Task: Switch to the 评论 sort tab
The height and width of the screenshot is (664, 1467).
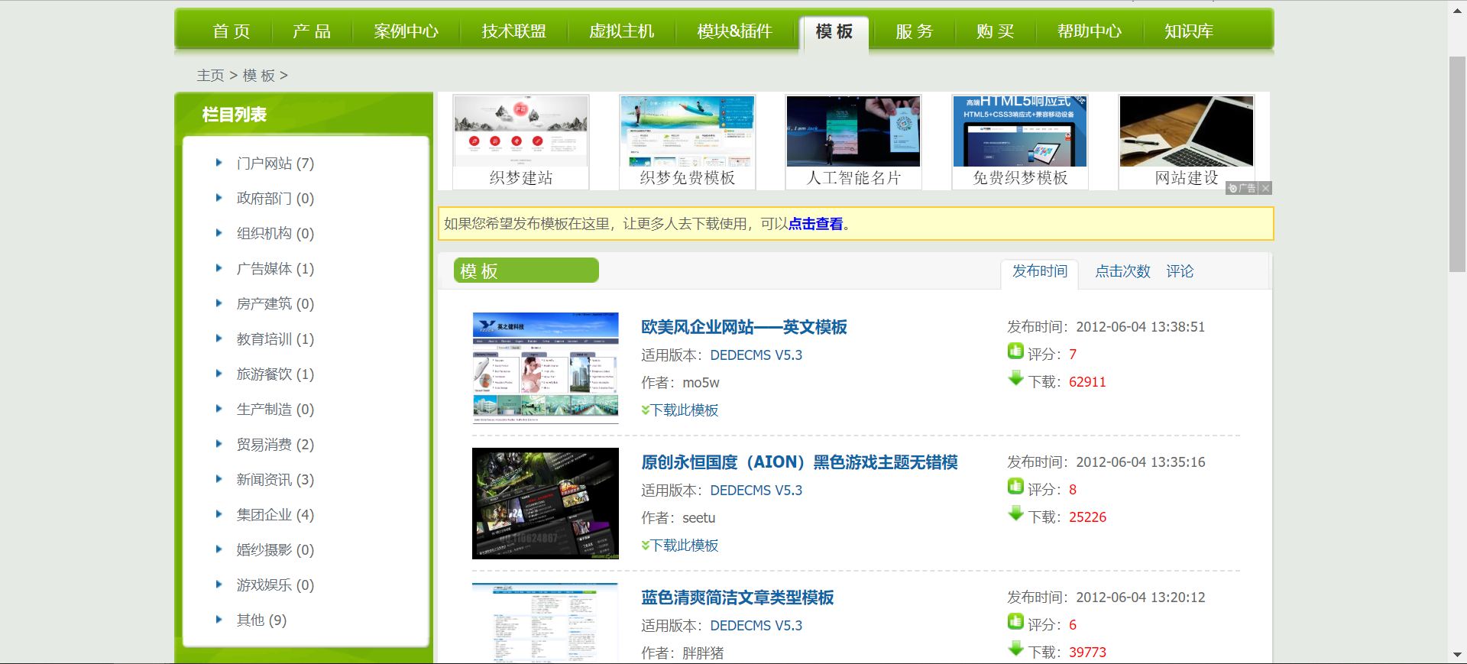Action: 1180,271
